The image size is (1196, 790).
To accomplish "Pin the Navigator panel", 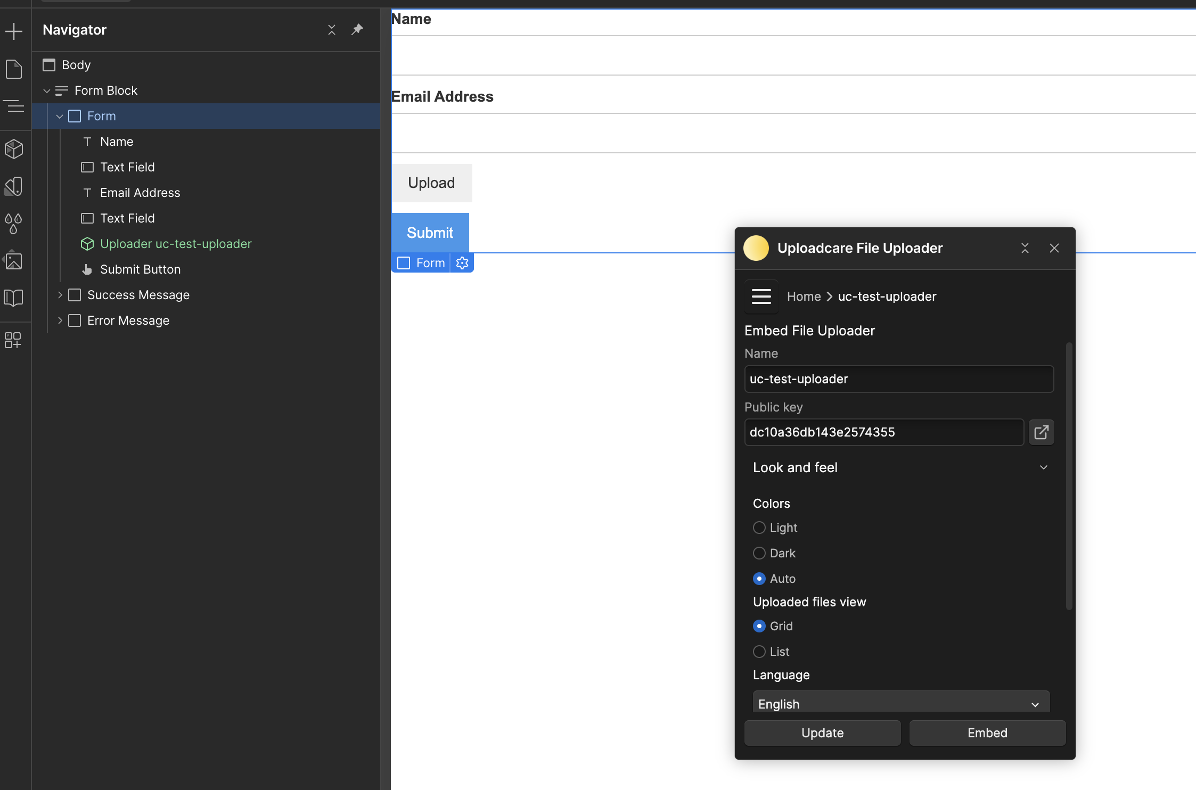I will click(x=357, y=30).
